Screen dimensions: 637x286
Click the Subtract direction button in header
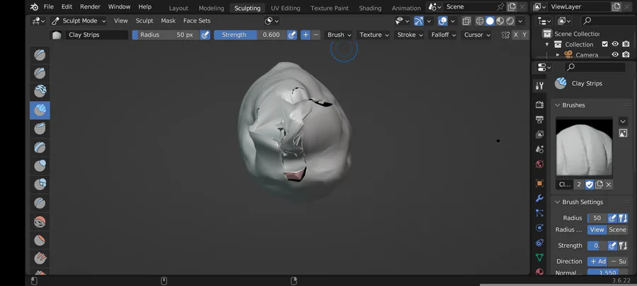(x=316, y=35)
